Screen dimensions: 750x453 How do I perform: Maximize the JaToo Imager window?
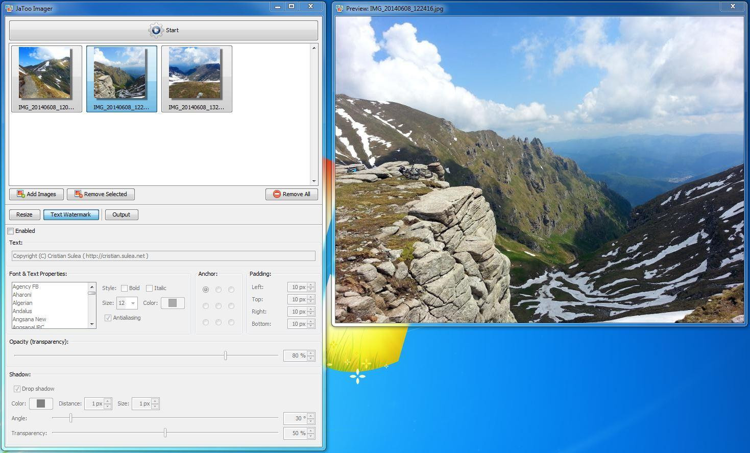[292, 7]
